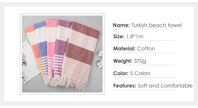Viewport: 198px width, 108px height.
Task: Click the Material label
Action: click(124, 48)
